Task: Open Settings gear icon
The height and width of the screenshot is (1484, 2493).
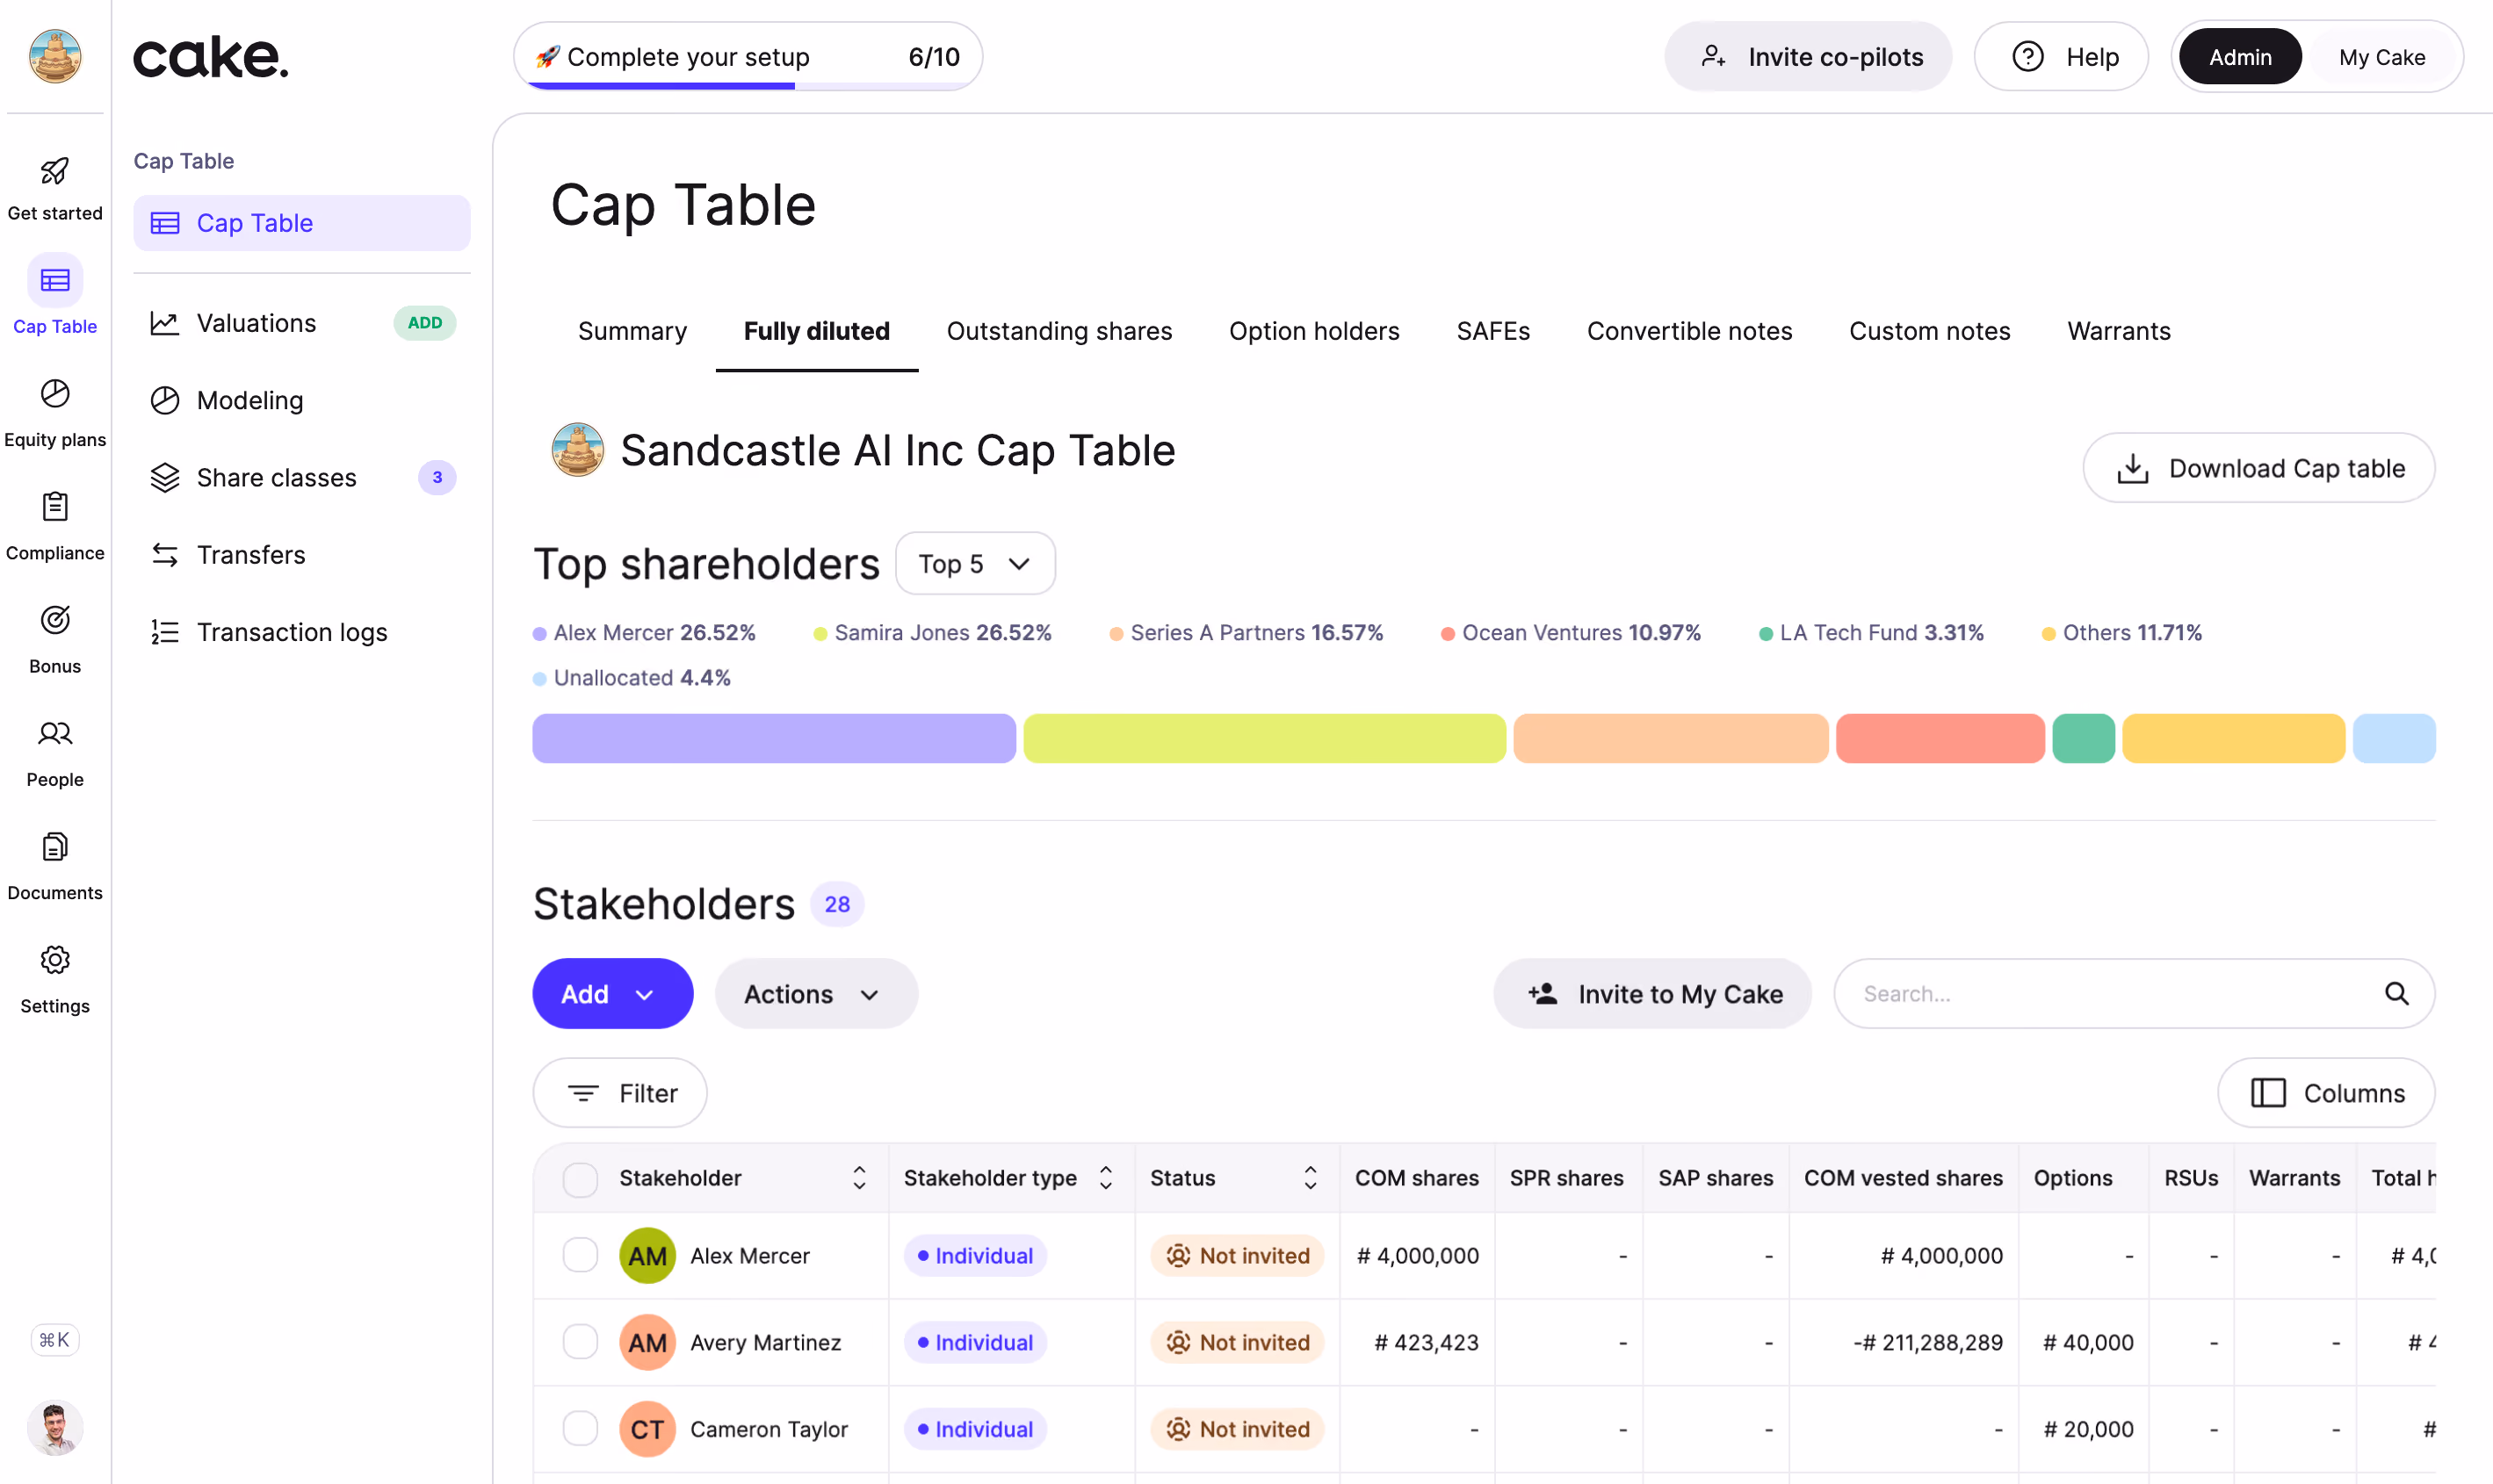Action: point(55,960)
